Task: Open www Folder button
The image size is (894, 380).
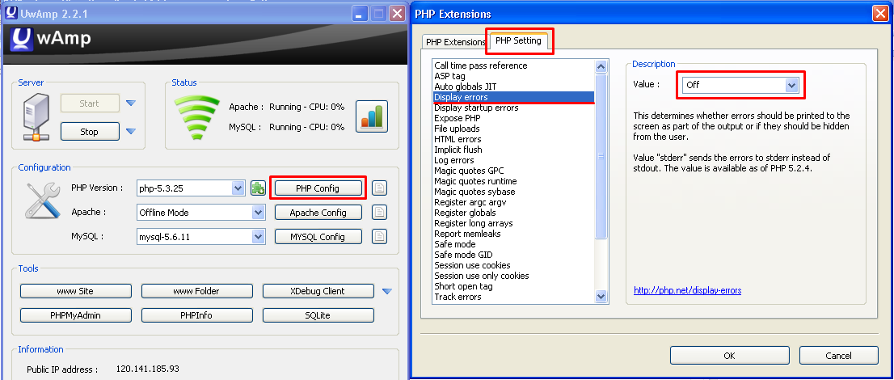Action: 196,291
